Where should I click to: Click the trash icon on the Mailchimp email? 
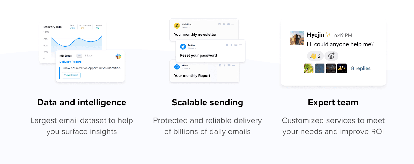(x=224, y=24)
